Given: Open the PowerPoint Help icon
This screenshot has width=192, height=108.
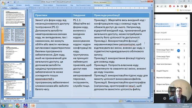Looking at the screenshot, I should coord(152,5).
